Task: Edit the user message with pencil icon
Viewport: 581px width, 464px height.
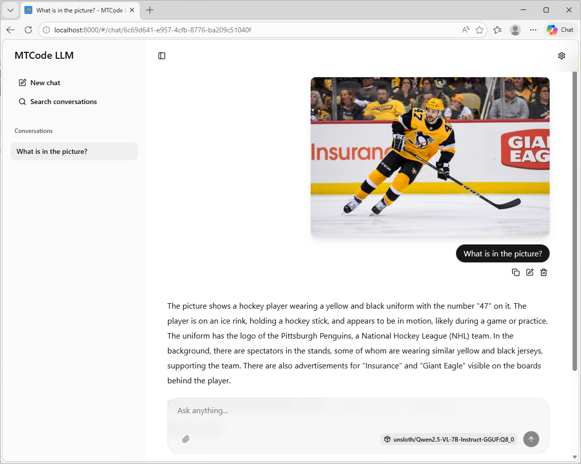Action: [x=530, y=272]
